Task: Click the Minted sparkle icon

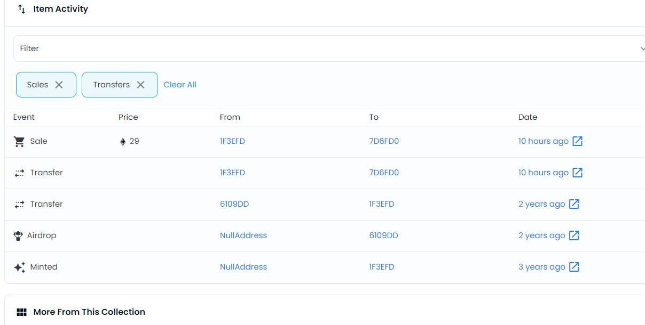Action: point(19,267)
